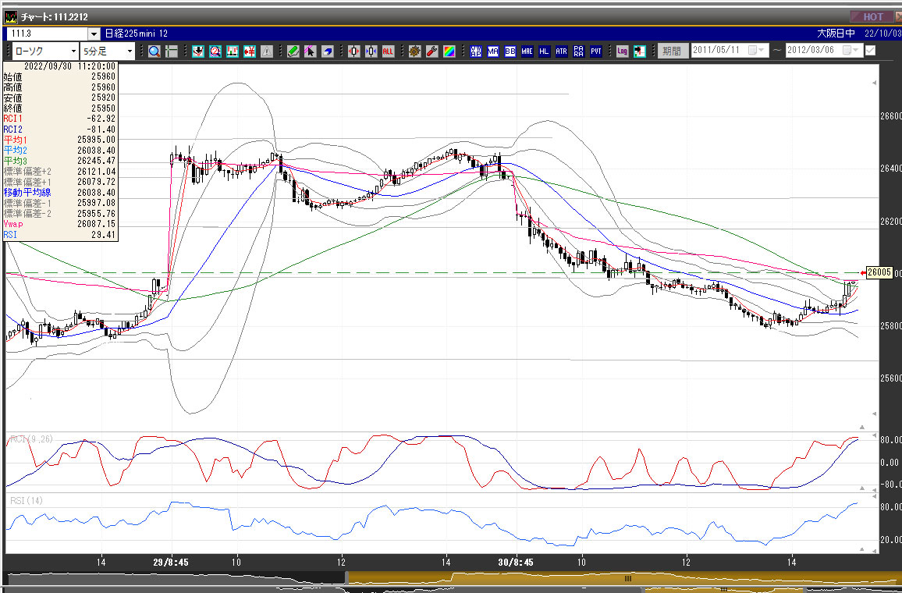Select the eraser tool
Image resolution: width=902 pixels, height=593 pixels.
pos(327,51)
